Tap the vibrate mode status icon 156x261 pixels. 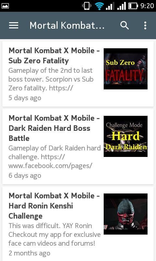[x=87, y=6]
